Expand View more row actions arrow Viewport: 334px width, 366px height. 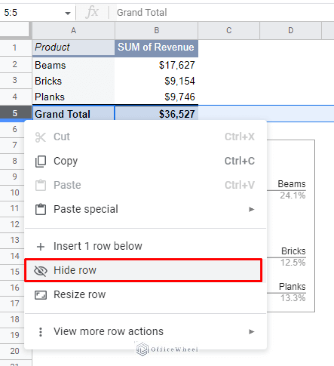[251, 332]
